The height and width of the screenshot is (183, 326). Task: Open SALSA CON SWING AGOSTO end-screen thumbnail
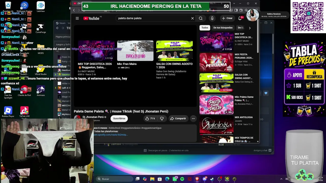[x=174, y=51]
